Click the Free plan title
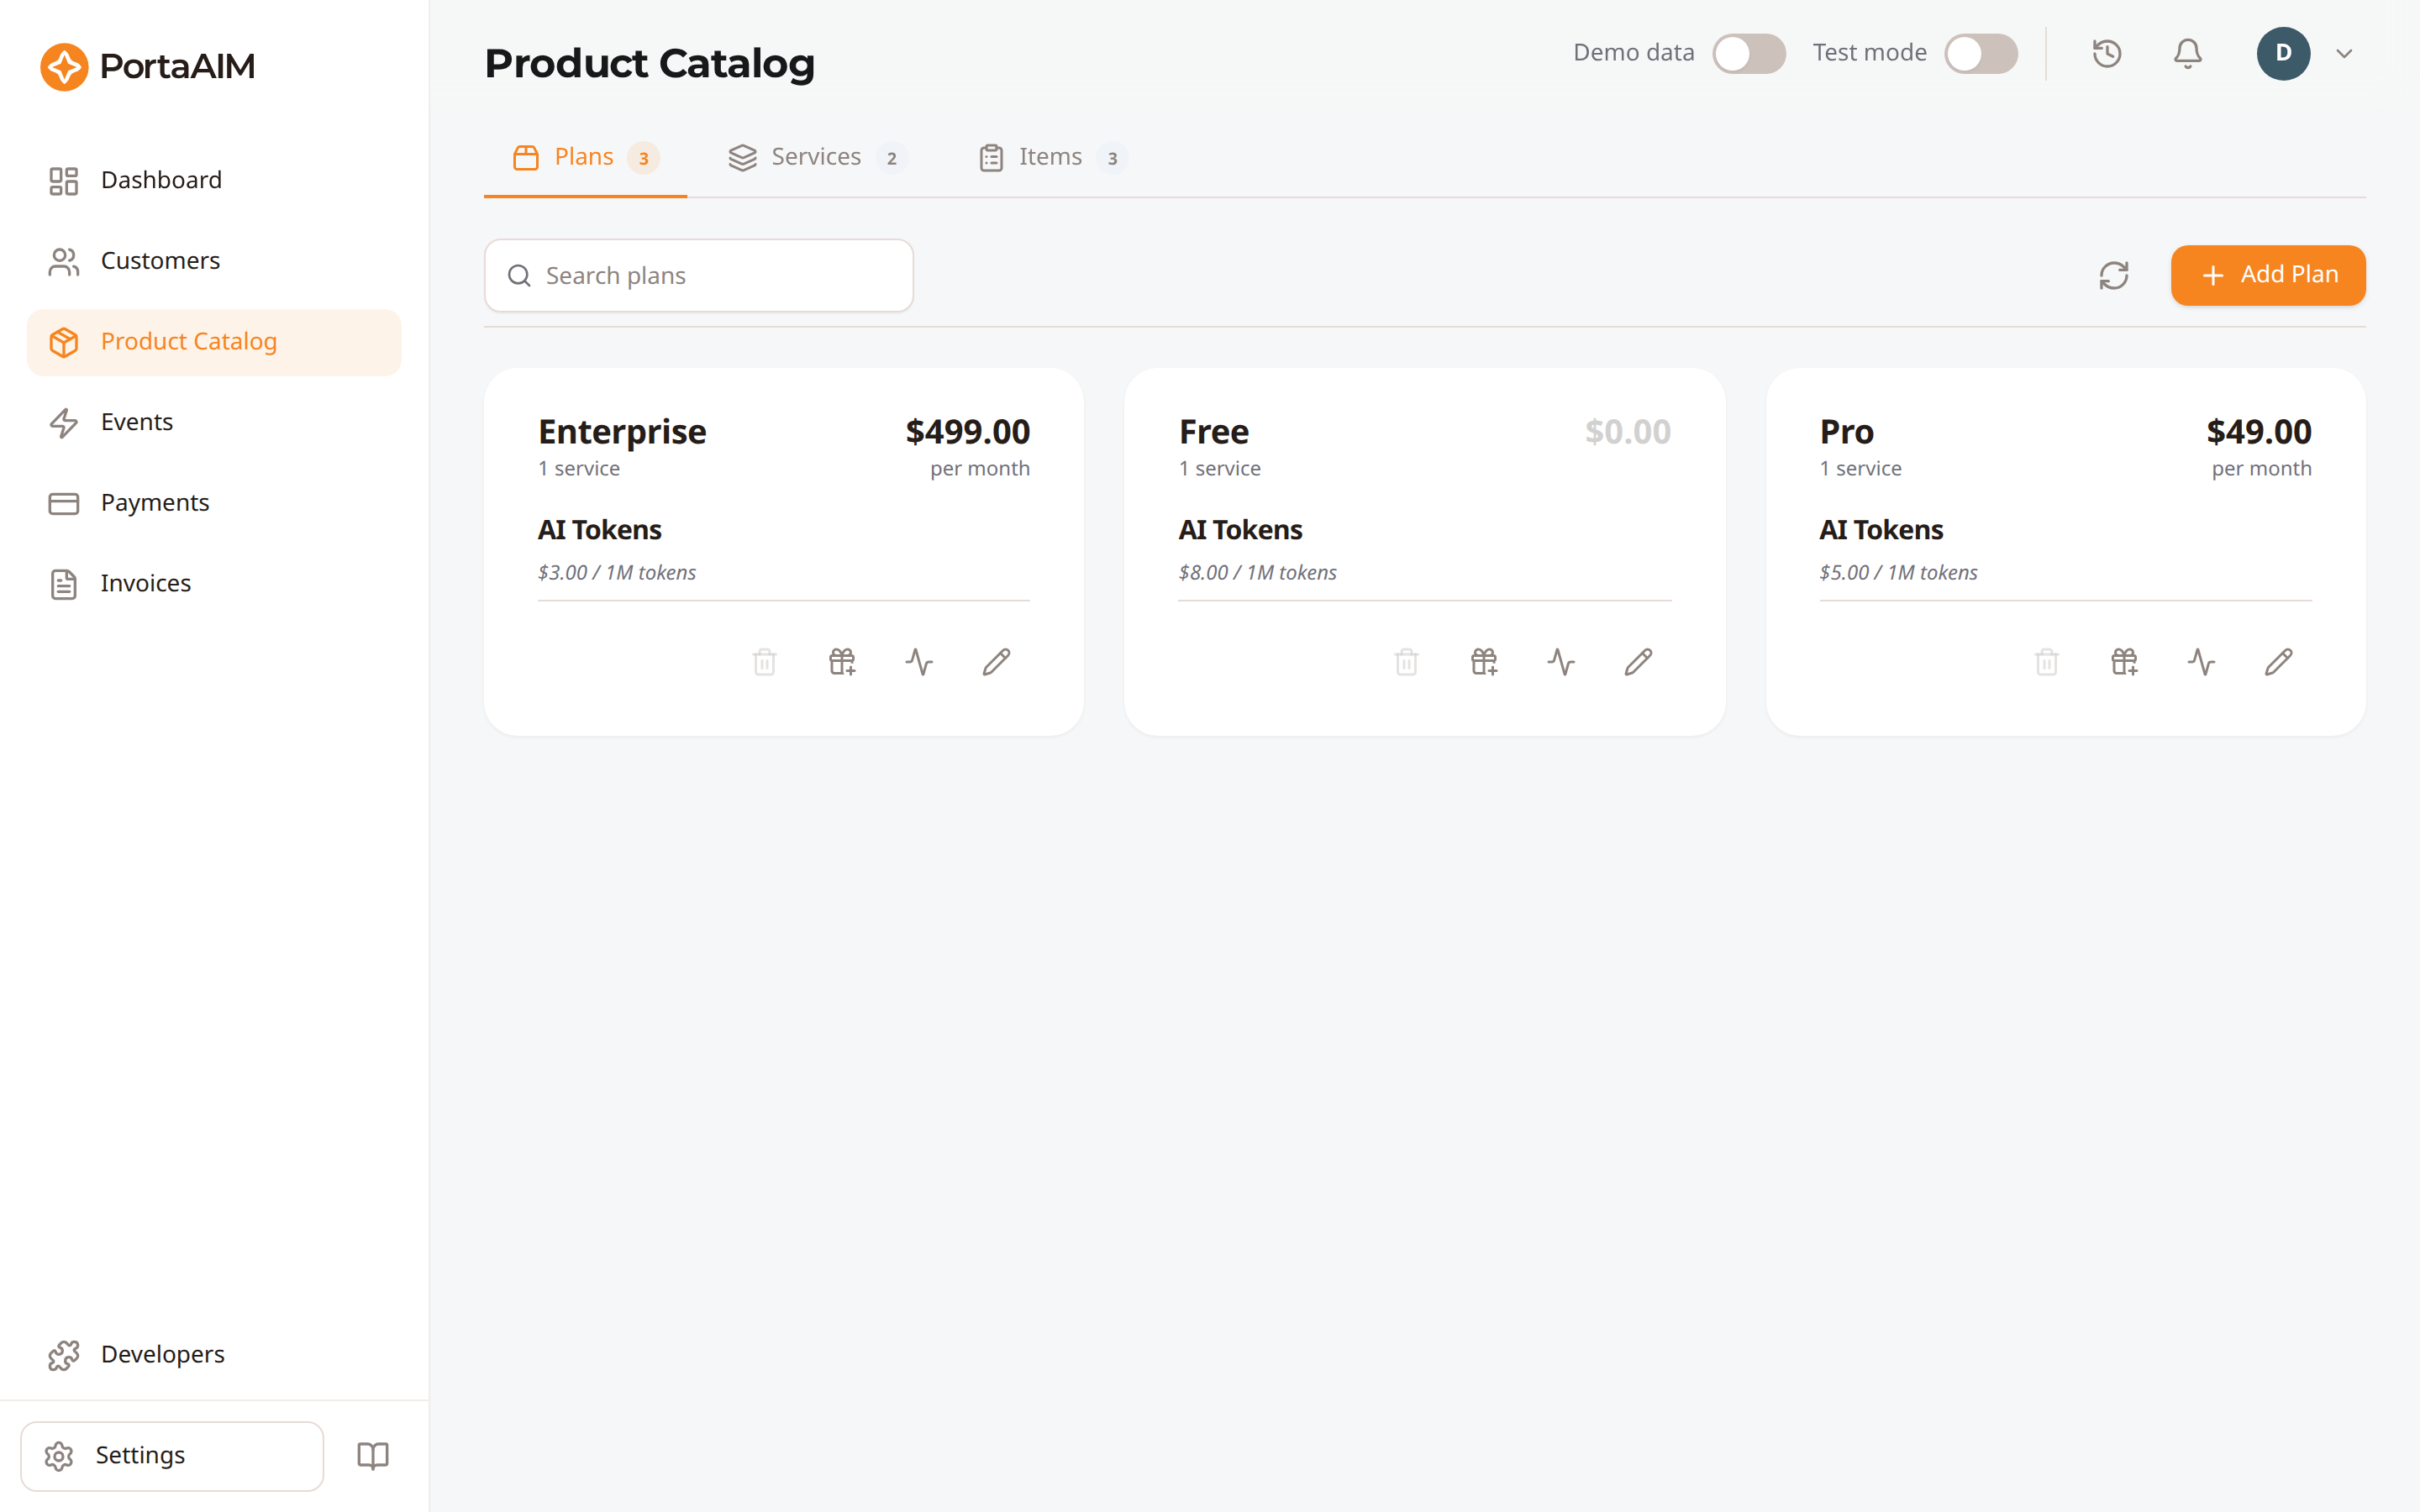Viewport: 2420px width, 1512px height. (x=1214, y=432)
